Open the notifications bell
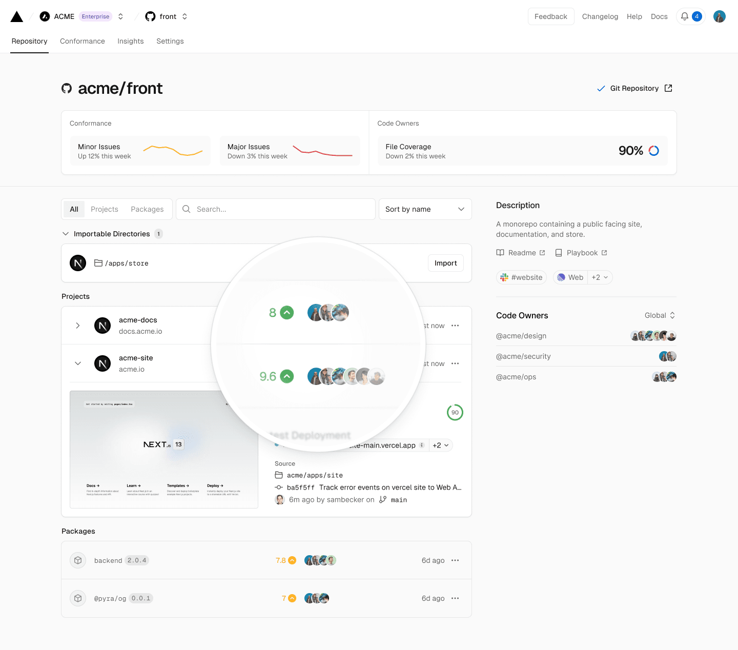This screenshot has height=650, width=738. (x=685, y=16)
